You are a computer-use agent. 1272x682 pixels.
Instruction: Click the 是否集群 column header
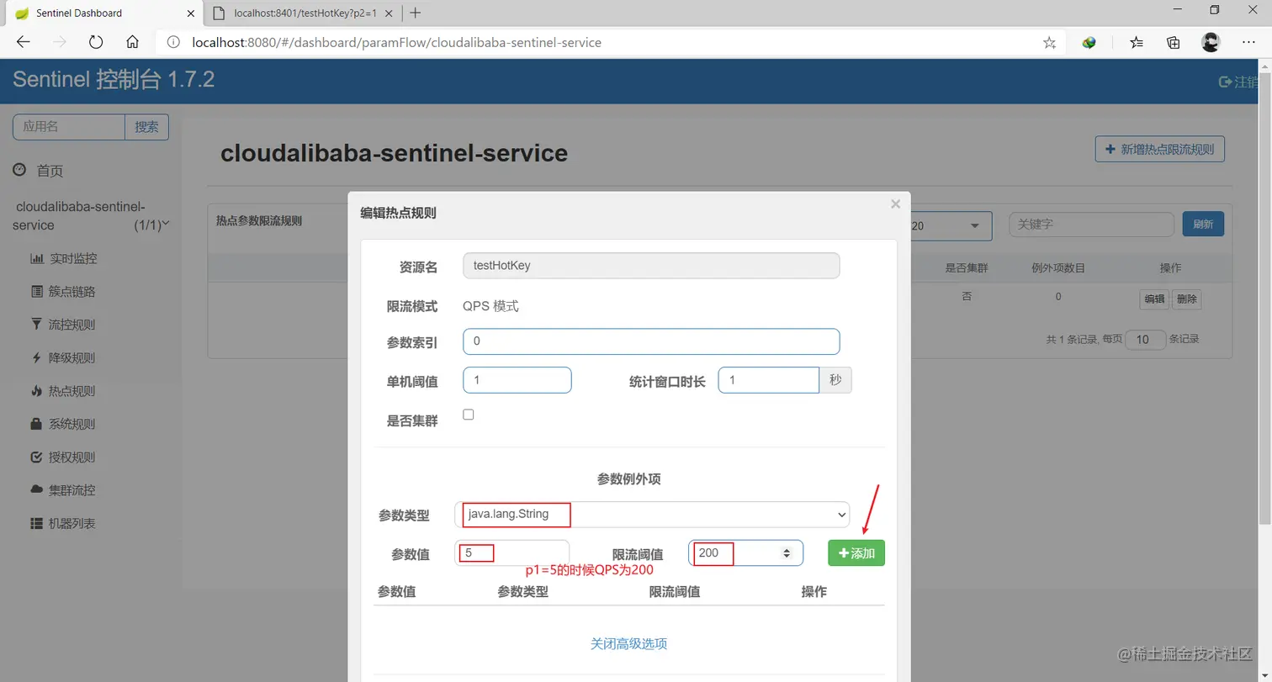[x=966, y=268]
